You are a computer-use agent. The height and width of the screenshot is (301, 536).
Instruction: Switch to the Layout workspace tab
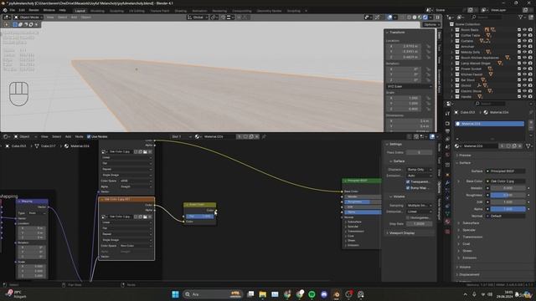coord(80,11)
